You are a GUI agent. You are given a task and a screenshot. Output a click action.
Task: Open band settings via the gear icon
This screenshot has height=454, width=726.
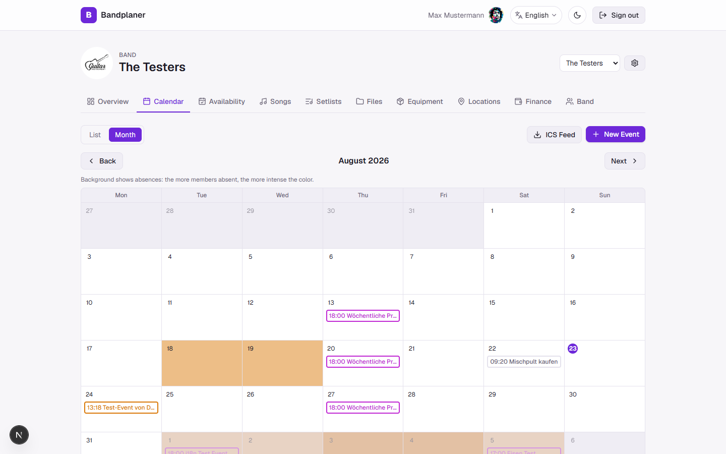click(x=635, y=63)
